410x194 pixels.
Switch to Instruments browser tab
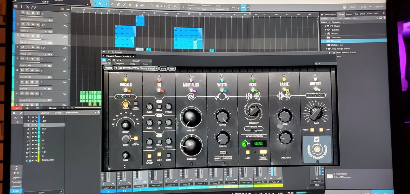(331, 14)
